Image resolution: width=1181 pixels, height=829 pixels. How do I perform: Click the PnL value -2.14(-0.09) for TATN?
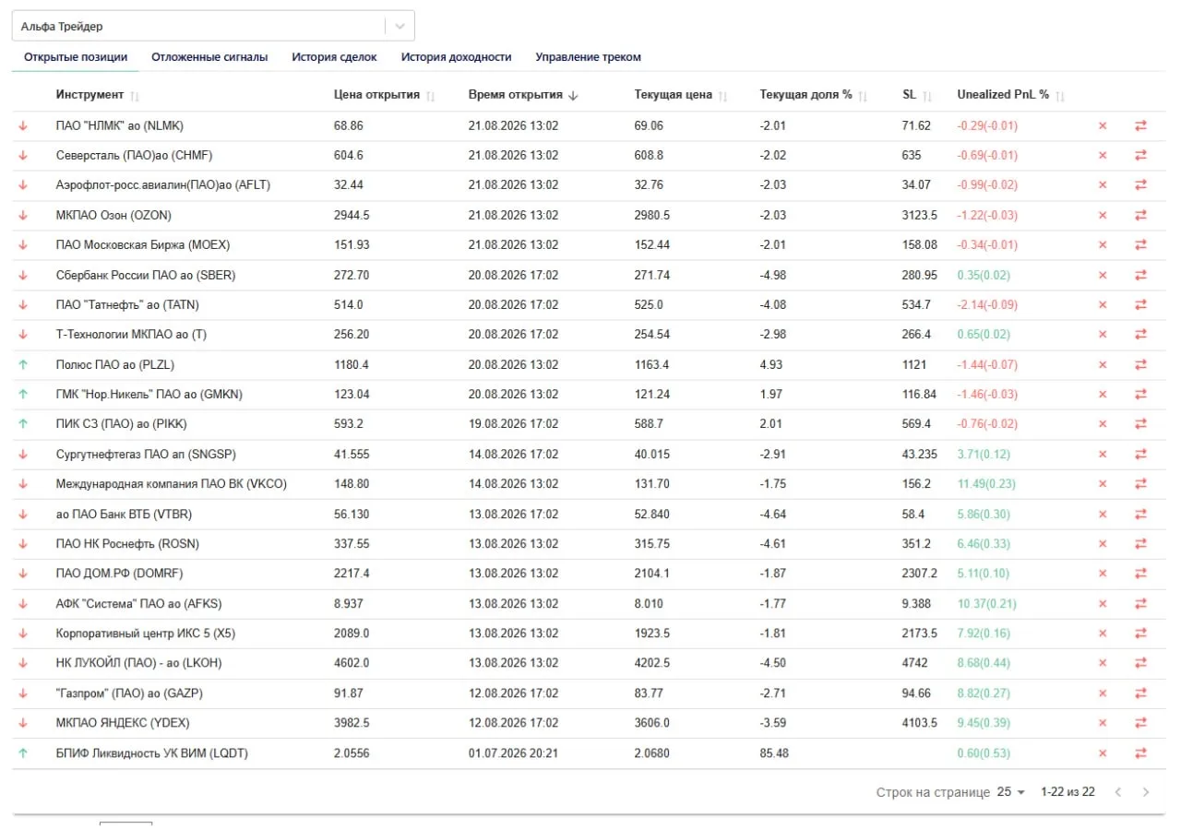987,304
